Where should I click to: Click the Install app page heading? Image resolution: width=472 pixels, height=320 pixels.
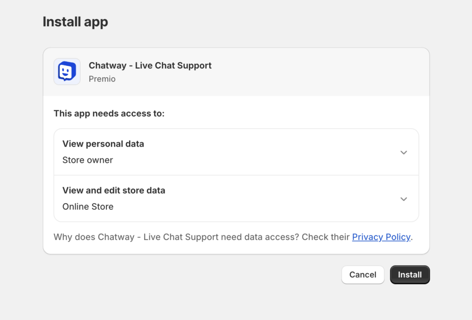coord(75,21)
